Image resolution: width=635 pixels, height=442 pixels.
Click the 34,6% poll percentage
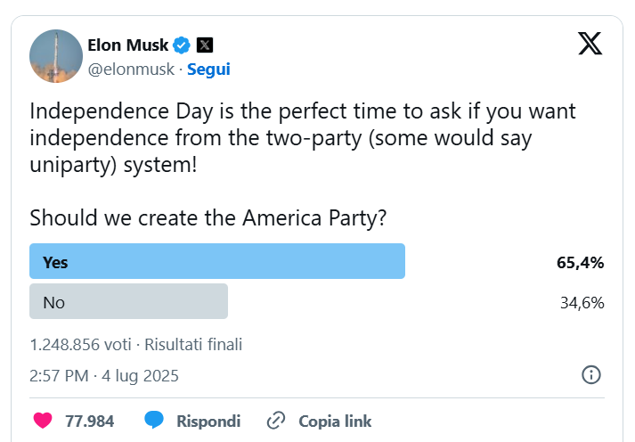582,302
